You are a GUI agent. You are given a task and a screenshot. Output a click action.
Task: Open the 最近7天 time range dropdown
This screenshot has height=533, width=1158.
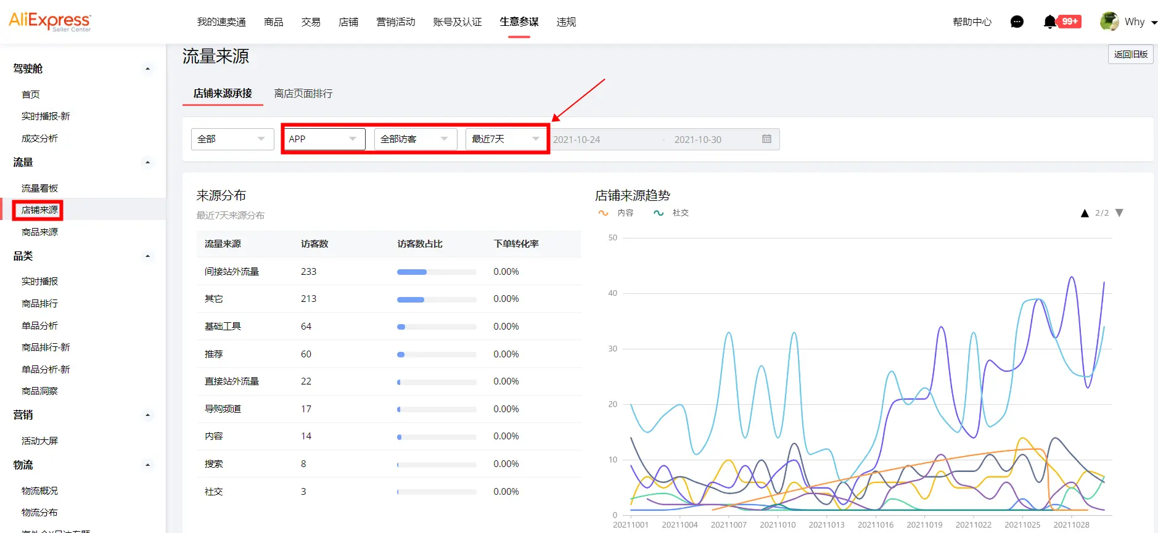click(x=506, y=139)
